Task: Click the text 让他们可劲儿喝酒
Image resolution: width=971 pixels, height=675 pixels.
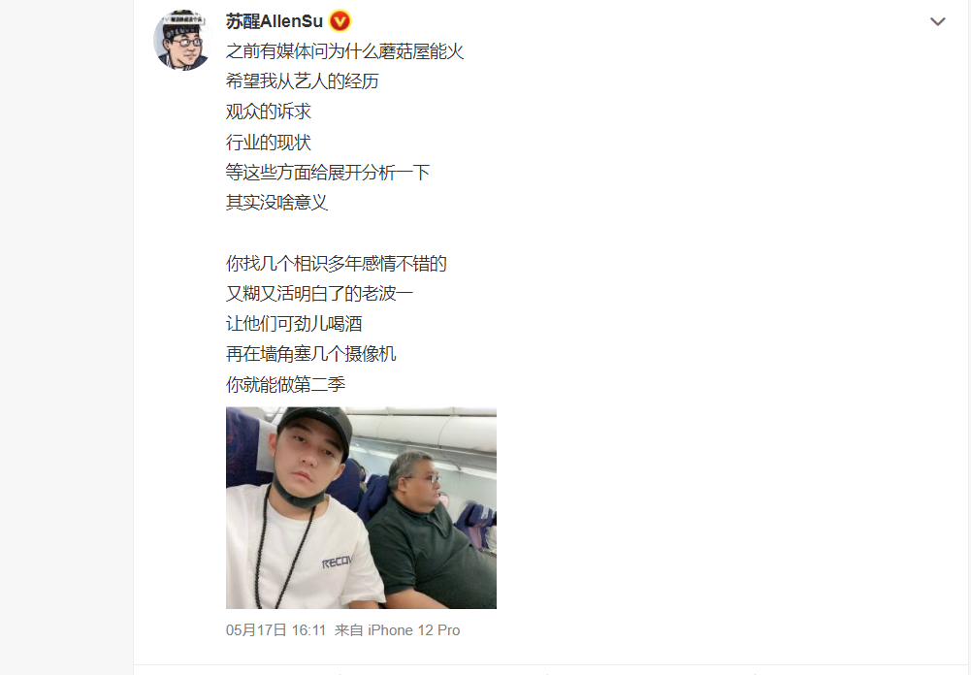Action: (294, 324)
